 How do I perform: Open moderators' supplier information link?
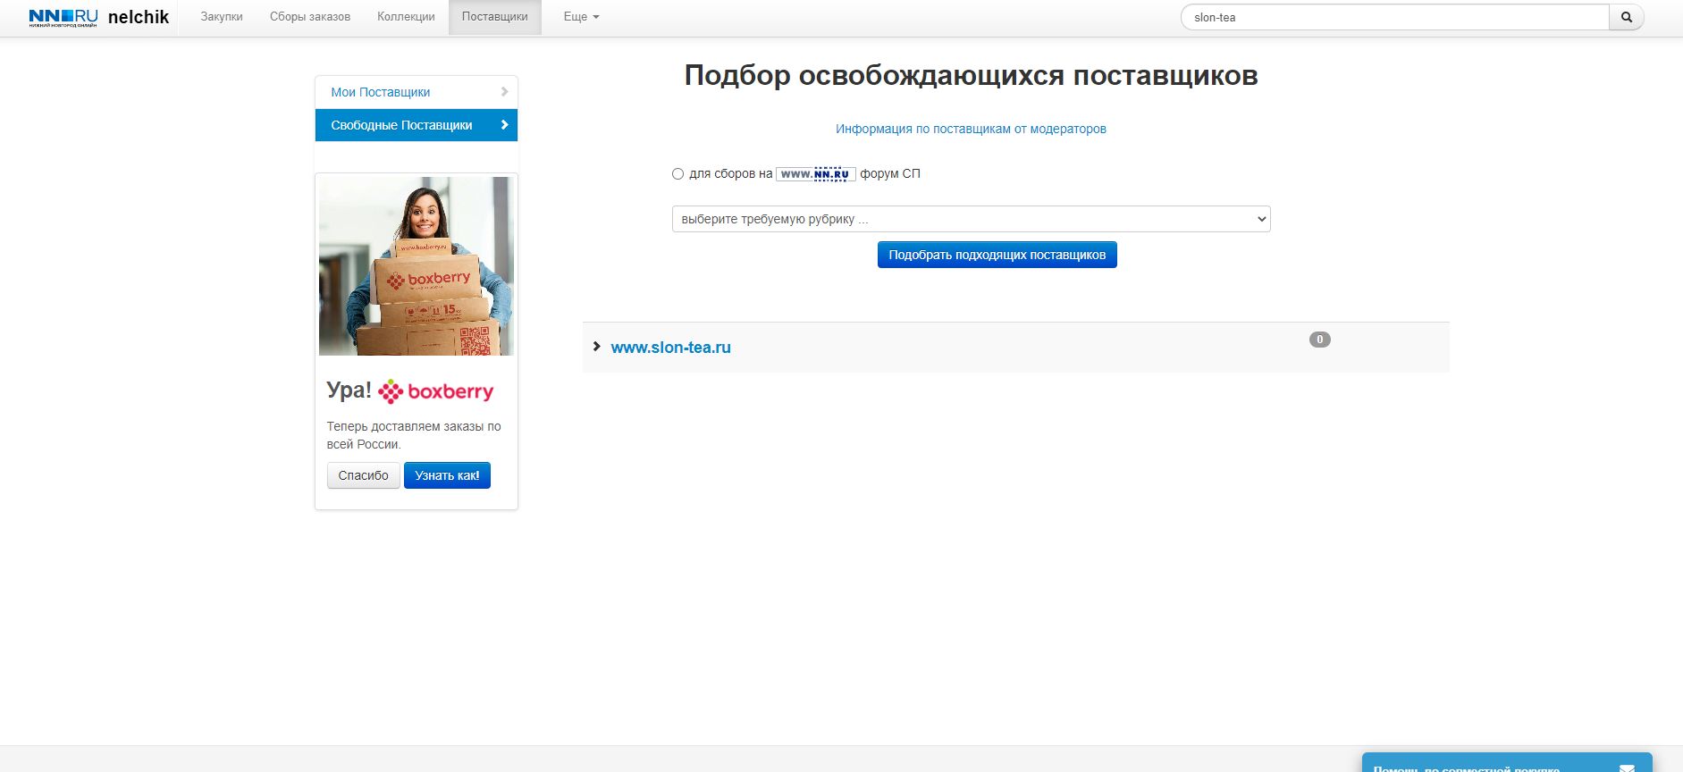971,129
